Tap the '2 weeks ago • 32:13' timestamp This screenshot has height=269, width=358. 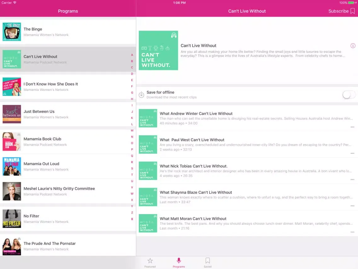tap(176, 149)
